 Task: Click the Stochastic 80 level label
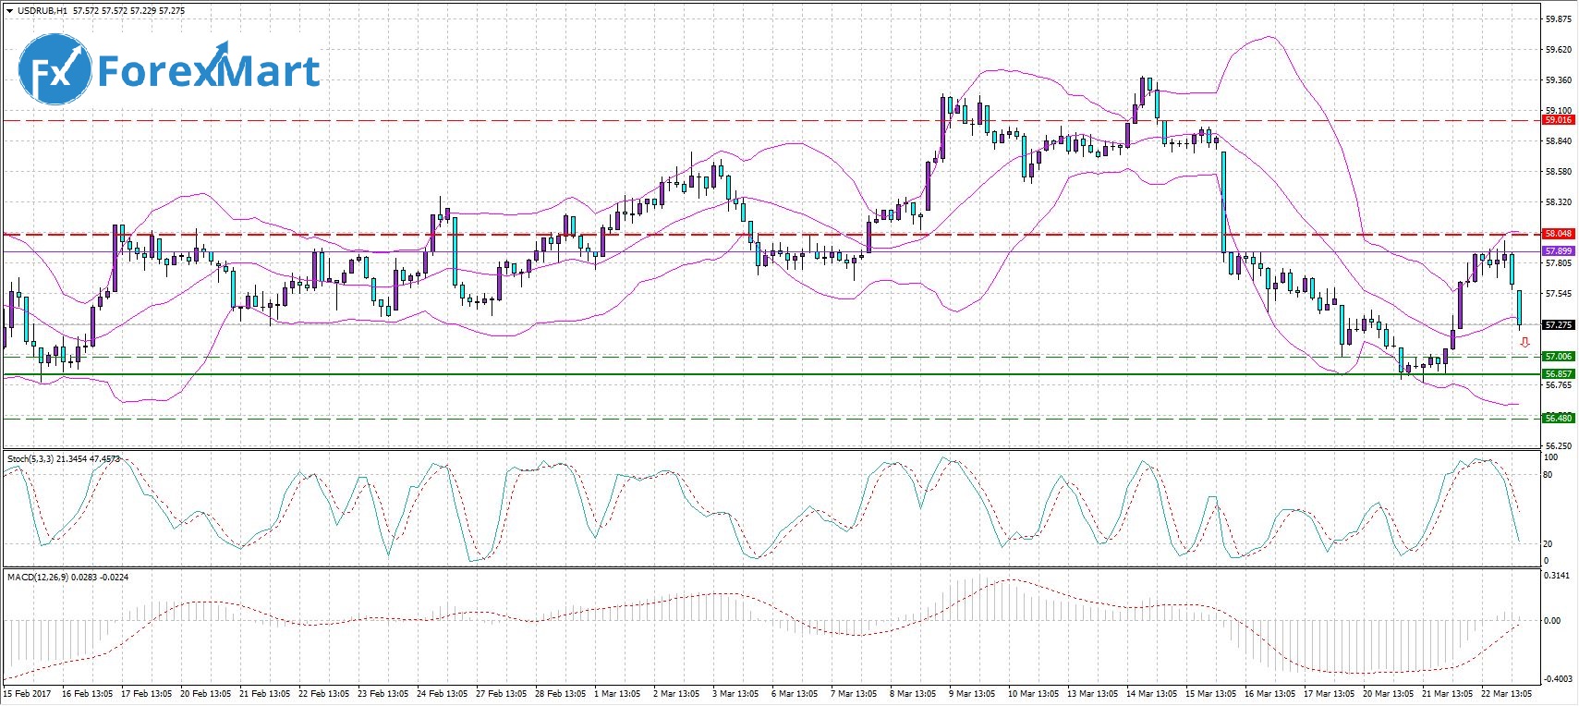coord(1549,475)
